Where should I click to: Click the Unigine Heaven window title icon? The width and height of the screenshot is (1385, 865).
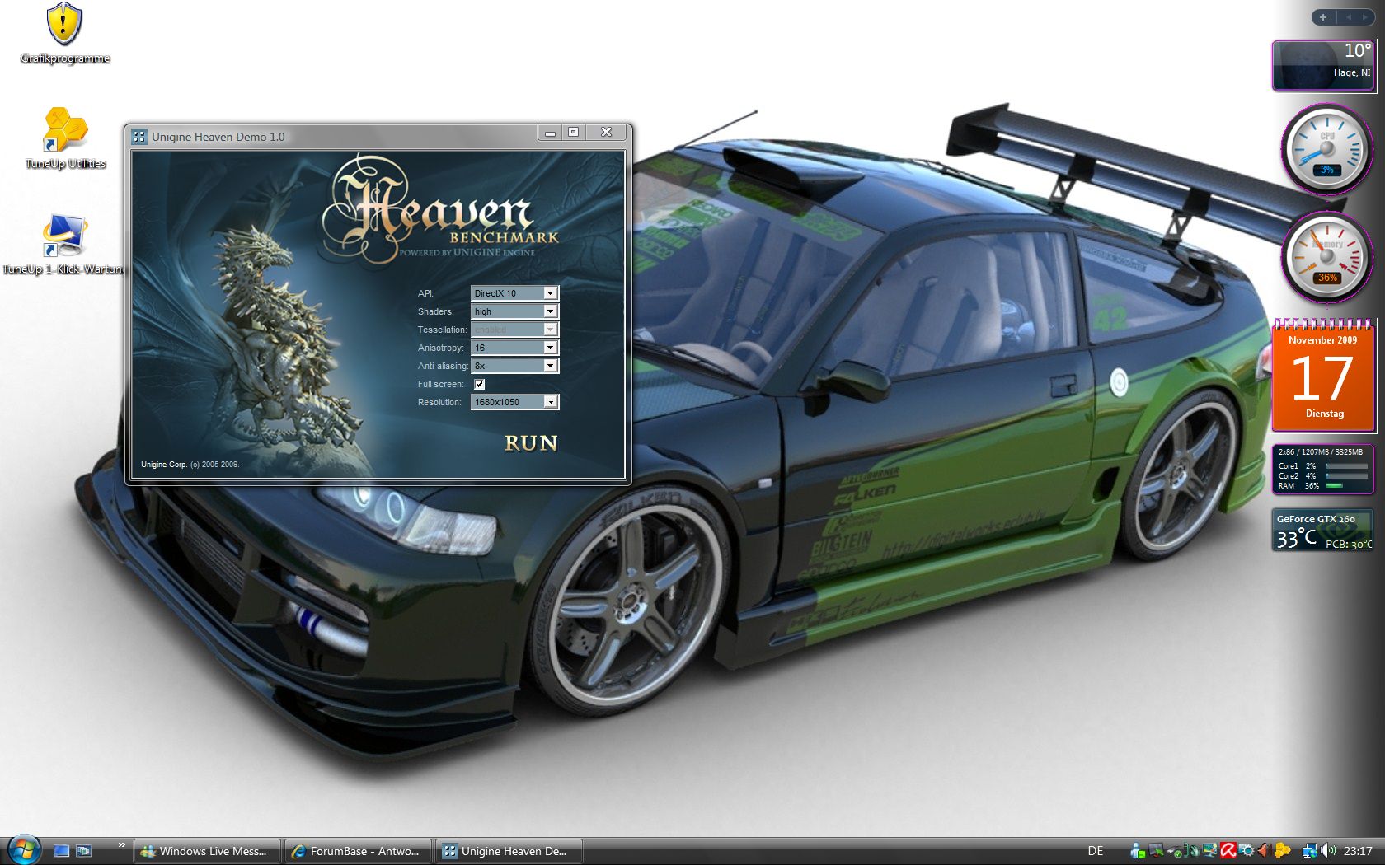point(139,137)
